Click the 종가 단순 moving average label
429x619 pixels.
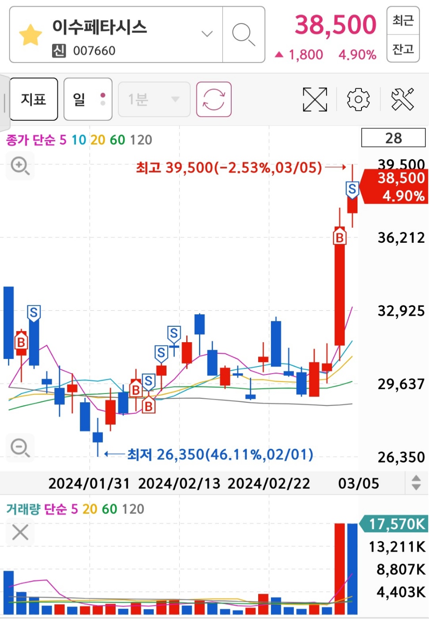(x=30, y=140)
